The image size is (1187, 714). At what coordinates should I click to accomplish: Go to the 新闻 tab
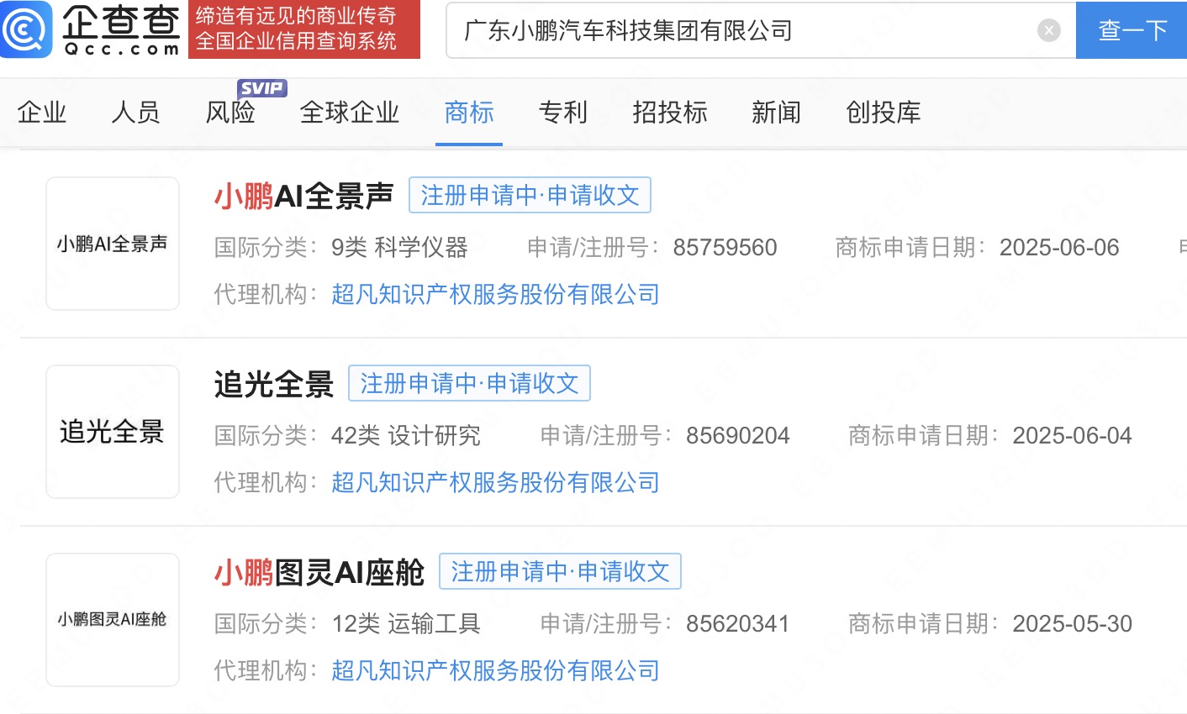click(777, 112)
